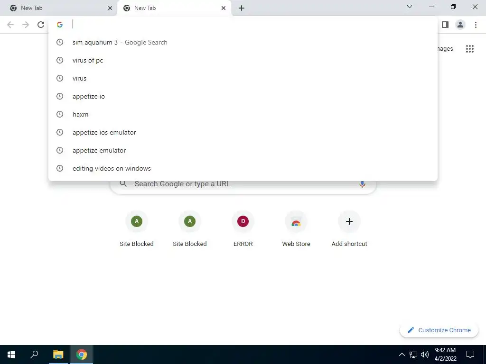The height and width of the screenshot is (364, 486).
Task: Click the Chrome icon in the taskbar
Action: 82,355
